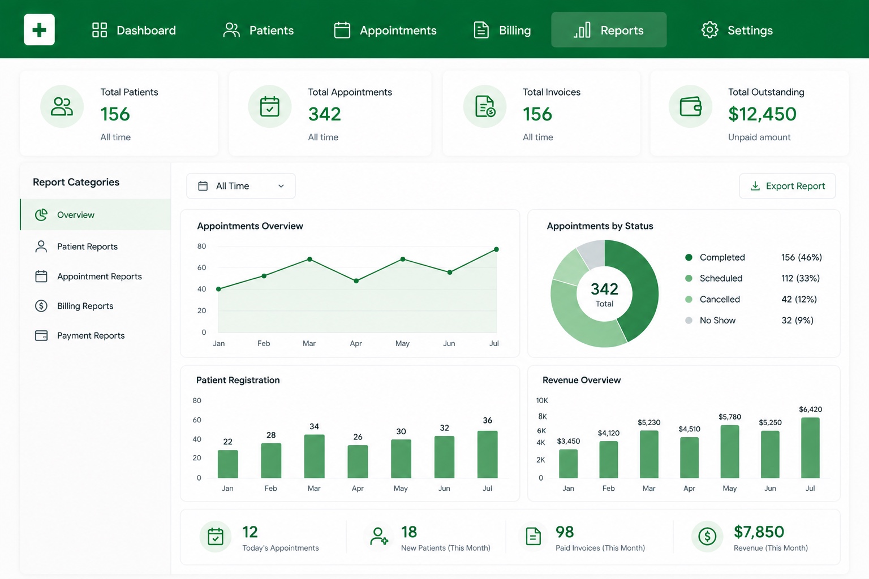
Task: Click the Appointment Reports calendar icon
Action: 41,276
